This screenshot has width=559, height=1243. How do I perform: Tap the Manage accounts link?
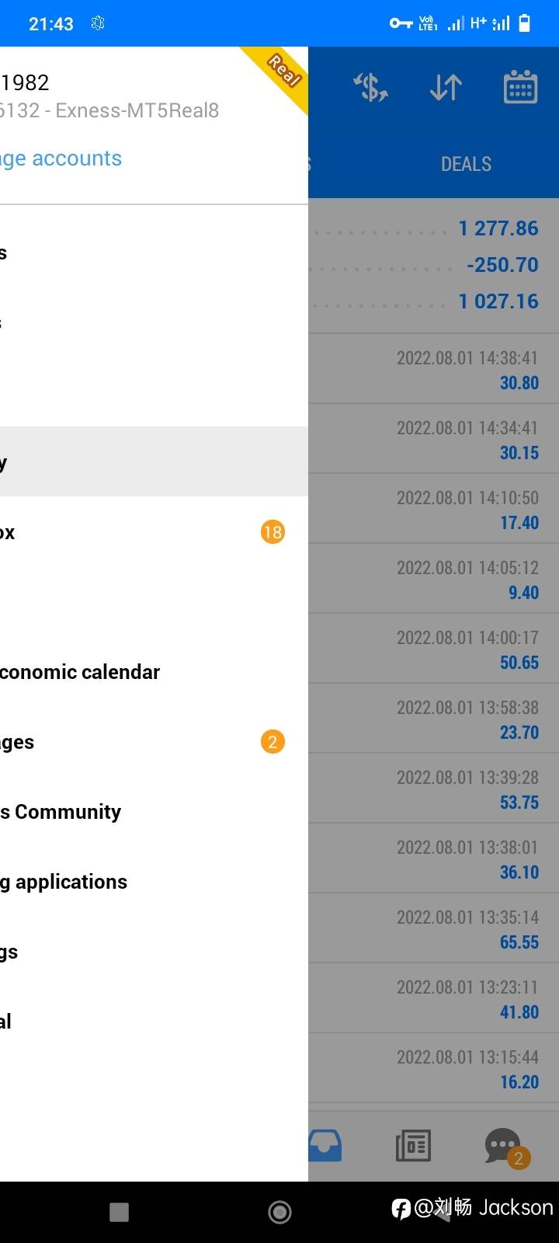tap(62, 158)
